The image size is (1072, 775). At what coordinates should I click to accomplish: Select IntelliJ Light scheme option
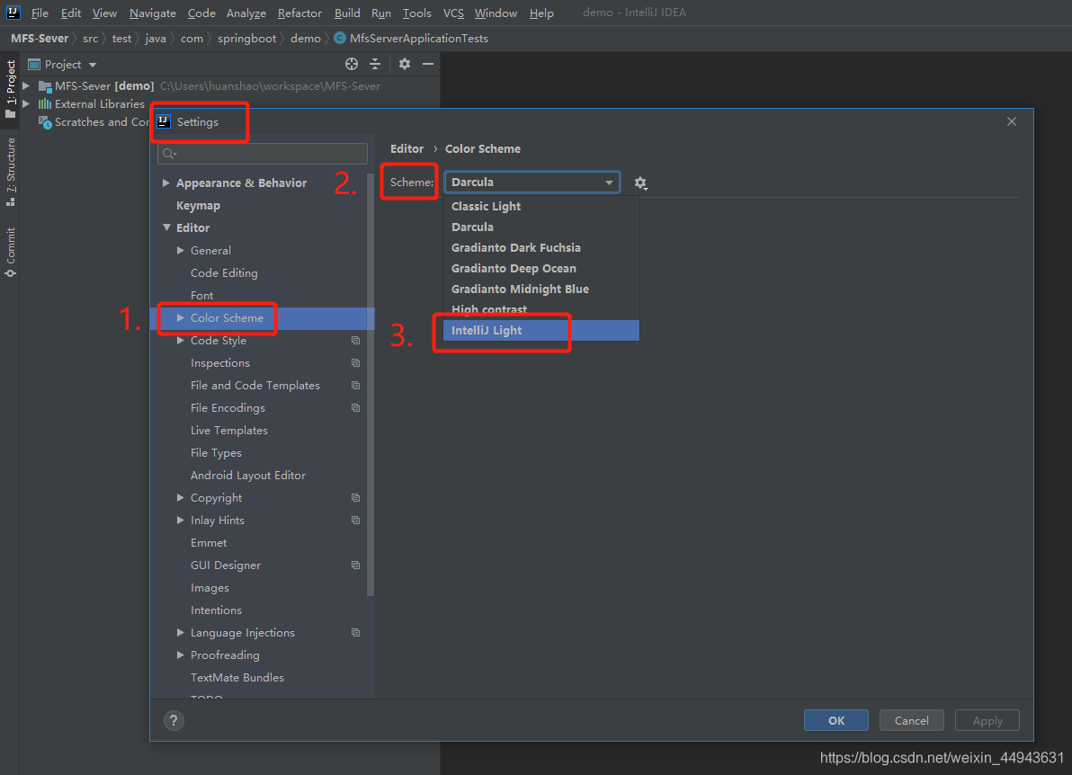tap(541, 330)
